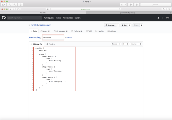Click the Safari reload page icon
The height and width of the screenshot is (120, 172).
(x=119, y=9)
